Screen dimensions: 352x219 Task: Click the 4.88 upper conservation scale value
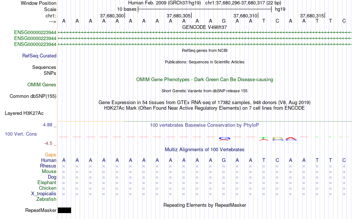point(47,125)
